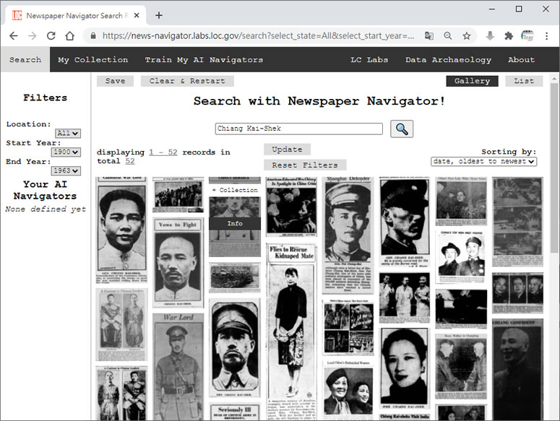Screen dimensions: 560x421
Task: Open the 'Chiang Confident' thumbnail
Action: [x=517, y=370]
